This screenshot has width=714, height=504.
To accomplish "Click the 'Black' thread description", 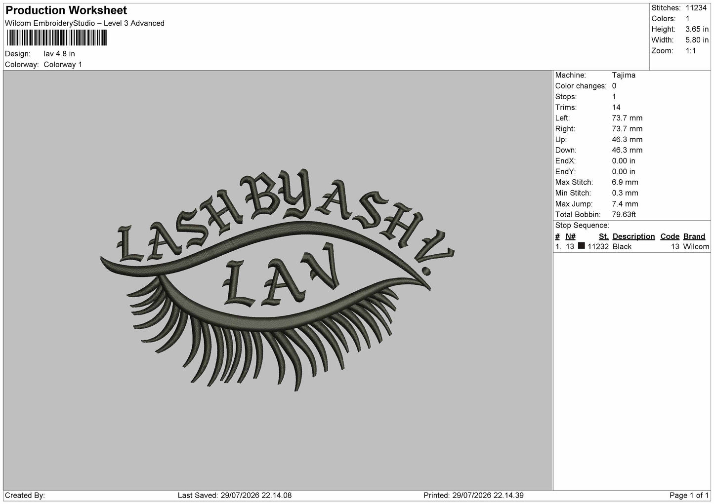I will coord(622,247).
